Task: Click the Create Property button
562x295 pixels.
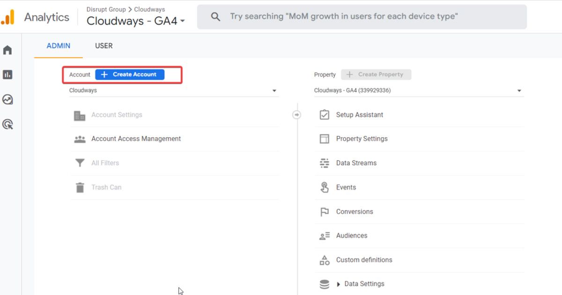Action: pyautogui.click(x=376, y=74)
